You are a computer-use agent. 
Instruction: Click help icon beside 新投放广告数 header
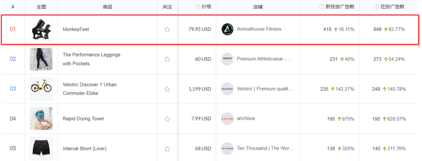322,7
